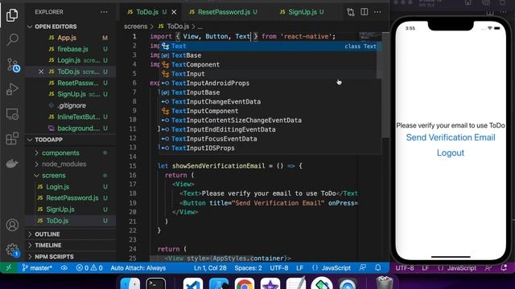515x289 pixels.
Task: Open Finder from the Dock
Action: click(130, 284)
